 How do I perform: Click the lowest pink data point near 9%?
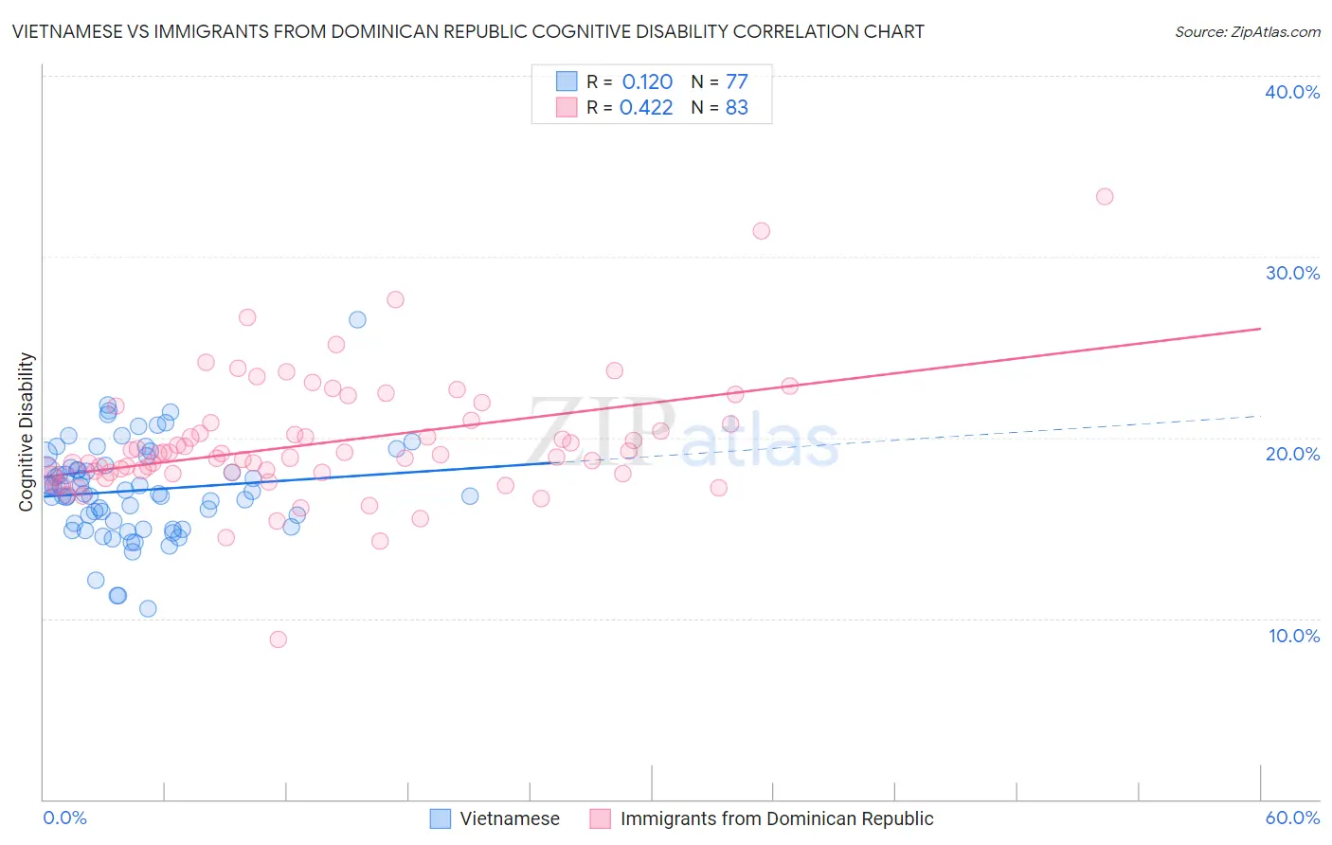pyautogui.click(x=279, y=639)
